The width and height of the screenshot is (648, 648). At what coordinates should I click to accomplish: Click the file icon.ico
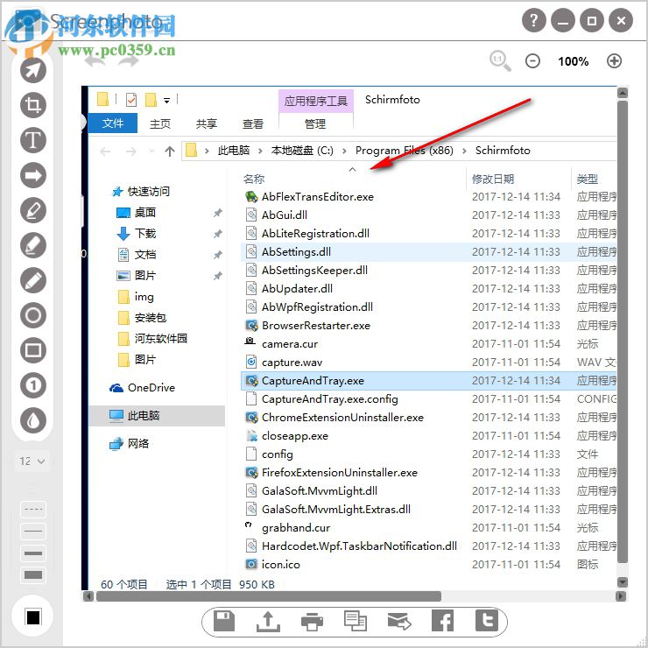[280, 565]
